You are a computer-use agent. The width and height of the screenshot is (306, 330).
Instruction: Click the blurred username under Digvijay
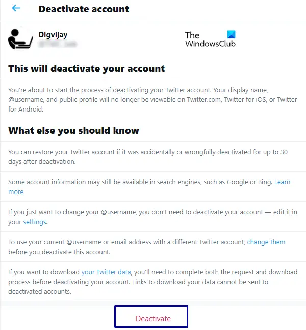(57, 44)
